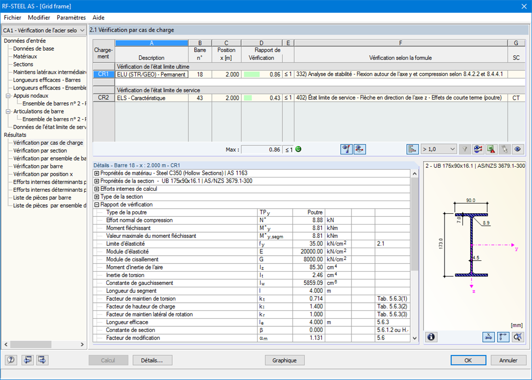The width and height of the screenshot is (532, 380).
Task: Click the Annuler button
Action: click(x=508, y=361)
